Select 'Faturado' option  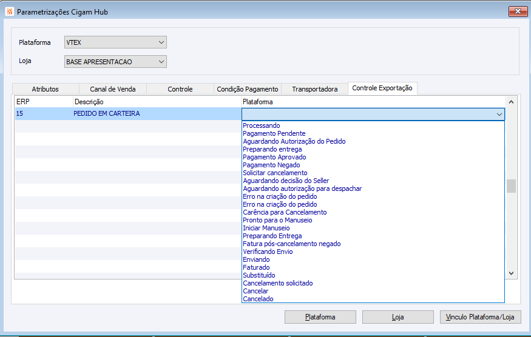[x=256, y=267]
